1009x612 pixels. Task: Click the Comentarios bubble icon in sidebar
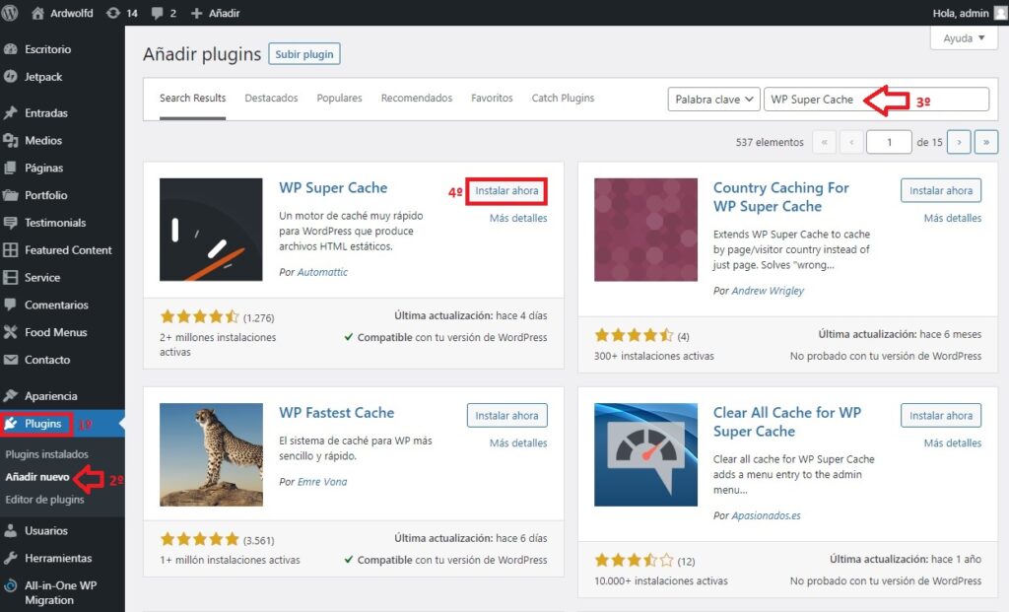pyautogui.click(x=10, y=306)
